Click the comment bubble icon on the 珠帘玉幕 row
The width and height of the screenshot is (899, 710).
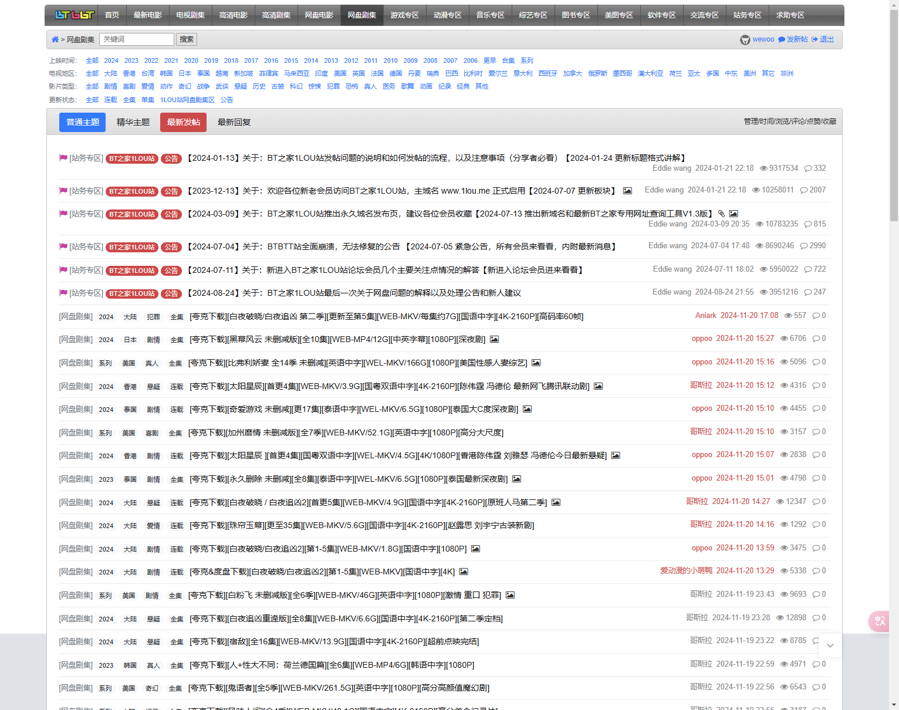tap(816, 525)
